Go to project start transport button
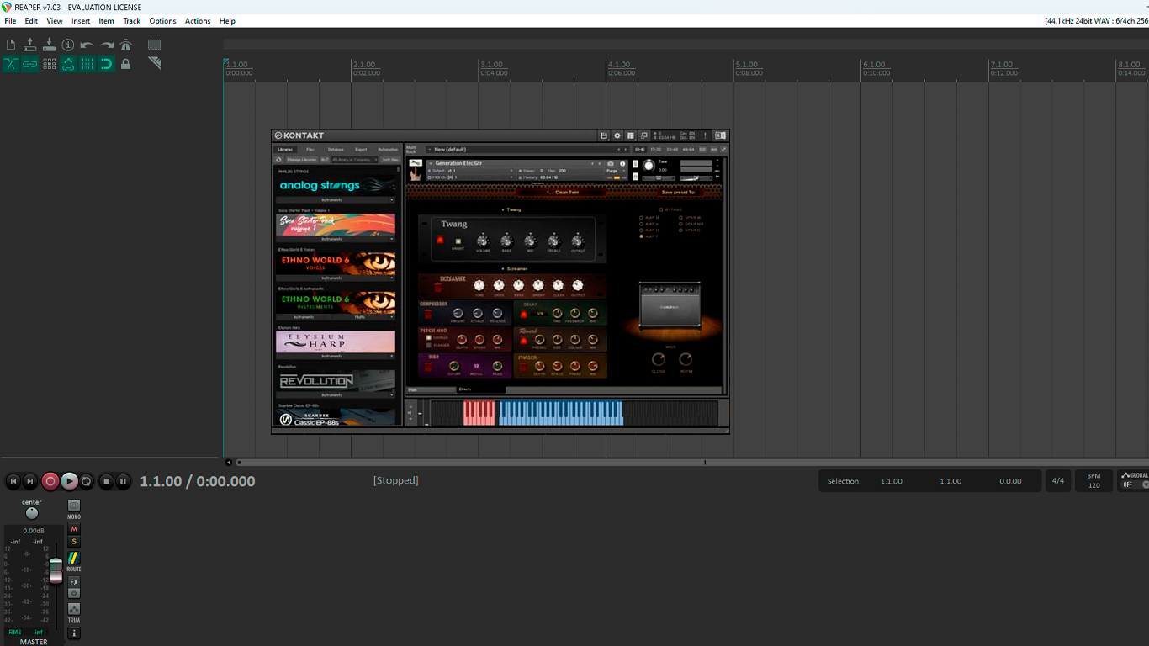 tap(13, 481)
